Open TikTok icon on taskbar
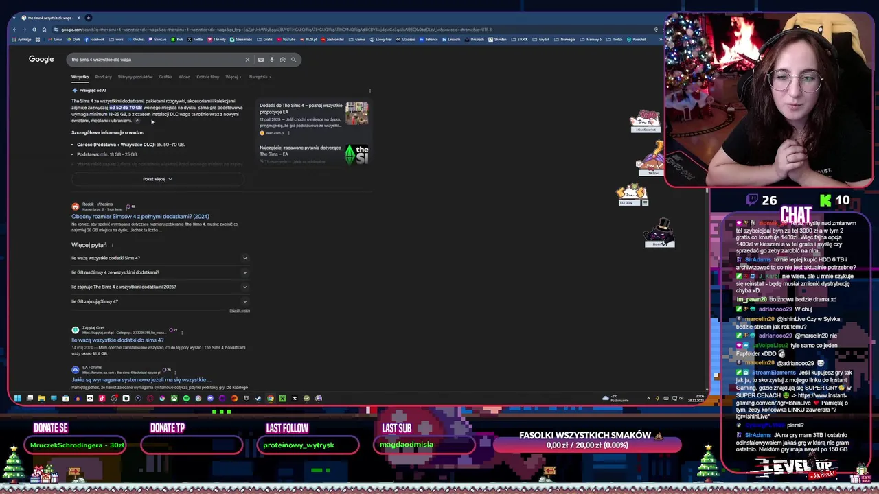This screenshot has height=494, width=879. (102, 398)
